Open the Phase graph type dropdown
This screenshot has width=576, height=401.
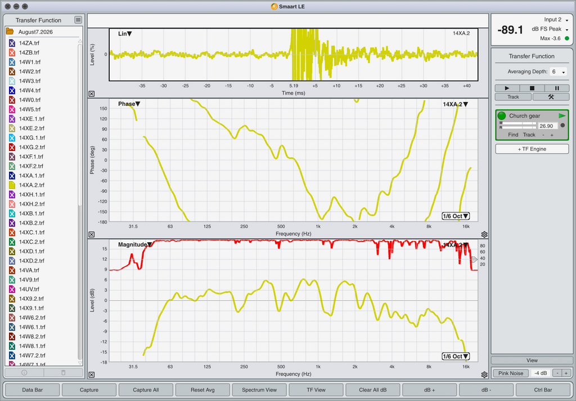click(x=129, y=104)
